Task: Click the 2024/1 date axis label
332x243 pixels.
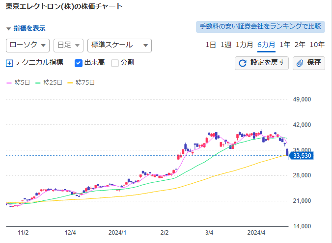Action: pos(117,233)
